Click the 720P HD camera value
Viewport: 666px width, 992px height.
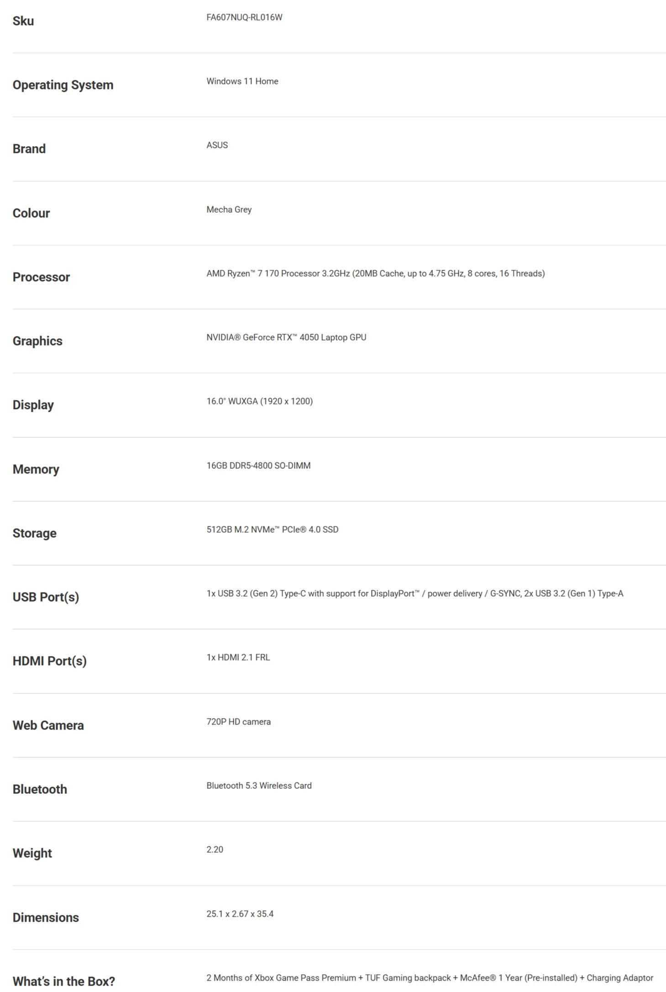[238, 722]
